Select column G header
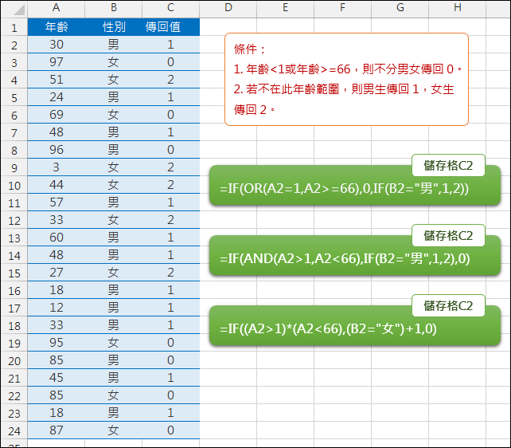The height and width of the screenshot is (448, 511). [x=400, y=8]
